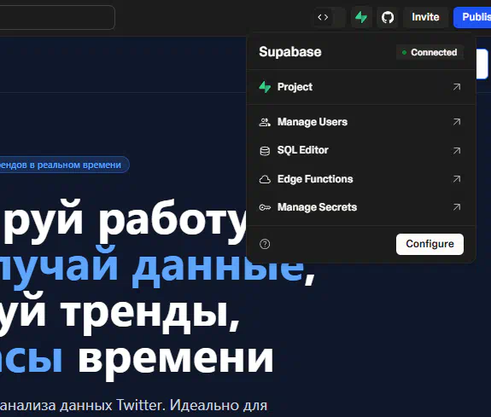Viewport: 491px width, 417px height.
Task: Click the Invite button
Action: 425,17
